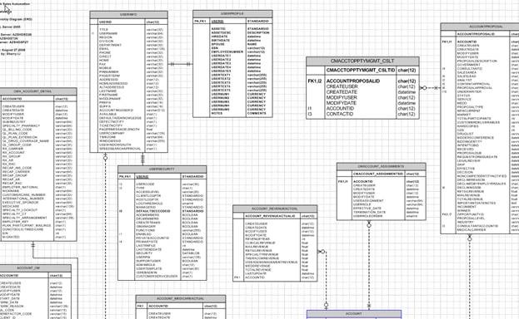Click NOTES in the USERPROFILE table

(x=217, y=113)
